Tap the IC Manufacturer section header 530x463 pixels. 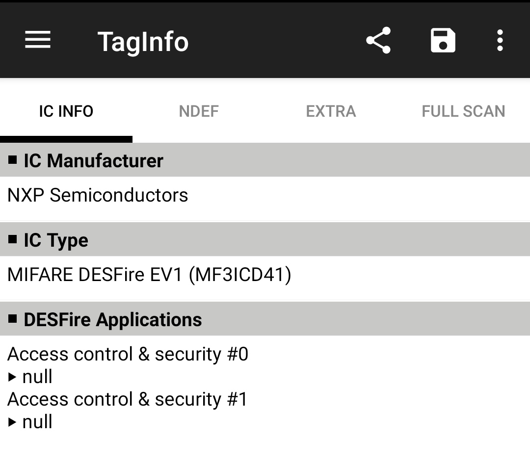click(x=93, y=161)
